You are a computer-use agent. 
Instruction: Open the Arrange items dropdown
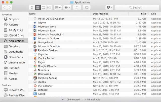pos(57,8)
